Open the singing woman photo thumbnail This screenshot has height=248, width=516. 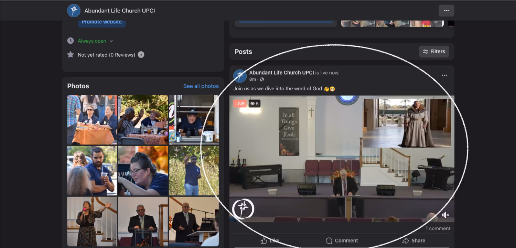[92, 221]
